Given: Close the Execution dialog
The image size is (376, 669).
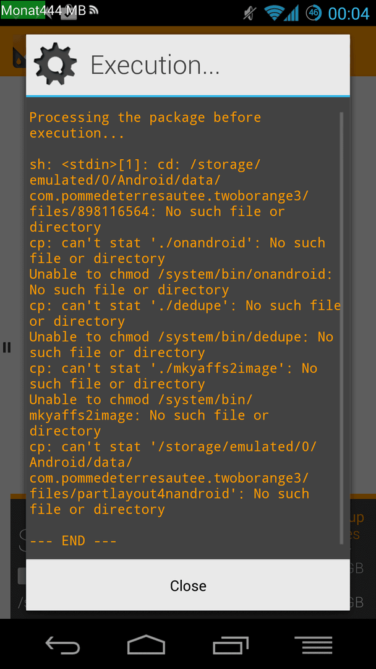Looking at the screenshot, I should coord(188,585).
